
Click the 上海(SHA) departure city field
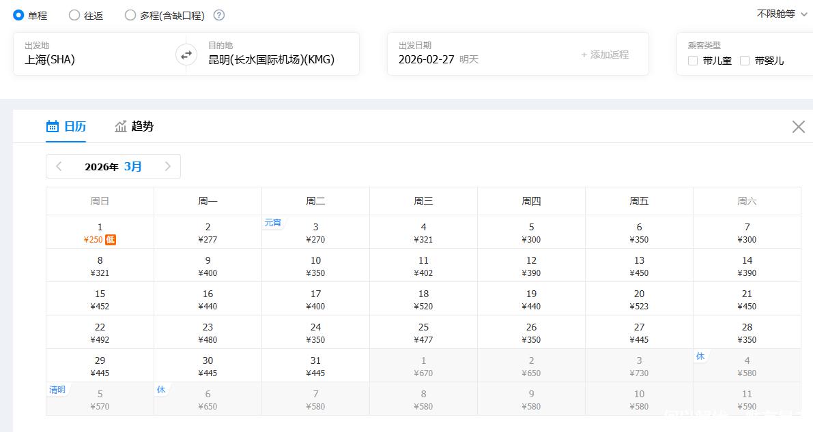(x=50, y=59)
